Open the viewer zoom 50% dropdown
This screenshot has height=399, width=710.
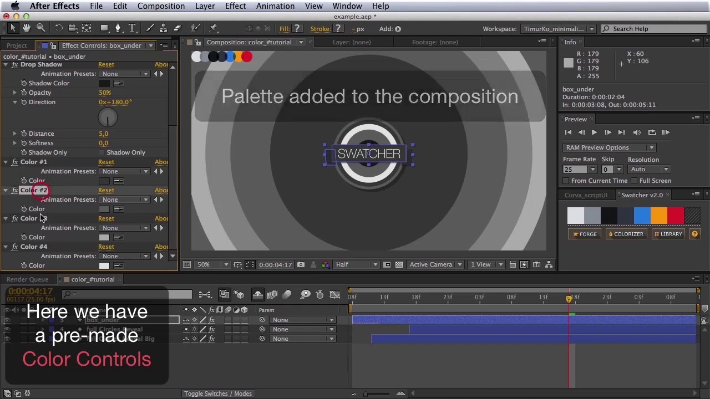(212, 265)
